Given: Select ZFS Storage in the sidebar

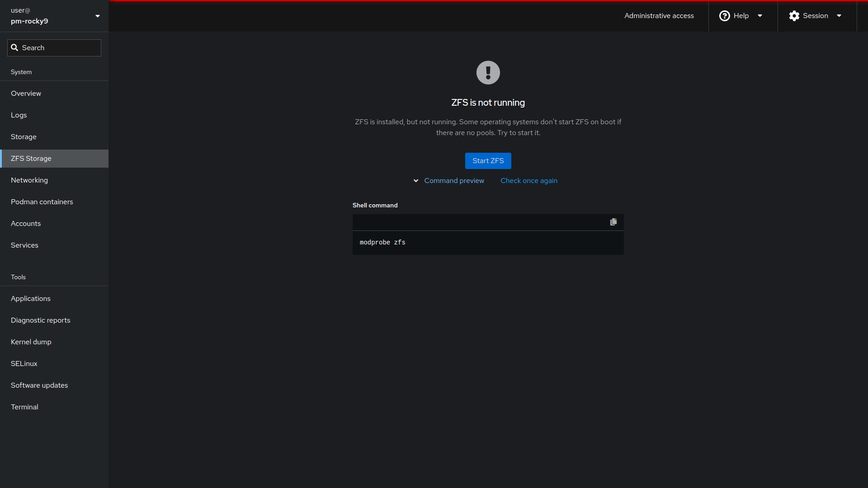Looking at the screenshot, I should pos(54,159).
